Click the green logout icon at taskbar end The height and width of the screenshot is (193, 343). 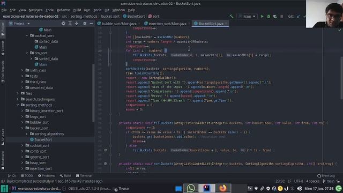click(x=339, y=188)
